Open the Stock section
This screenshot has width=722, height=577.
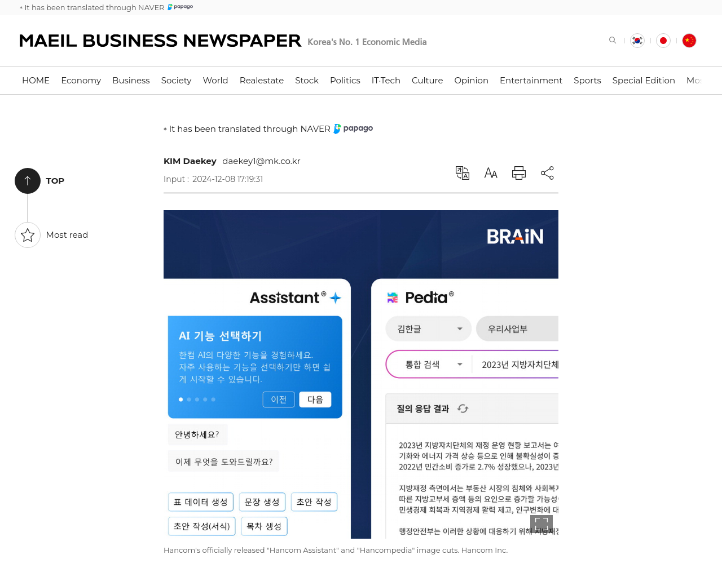coord(307,81)
